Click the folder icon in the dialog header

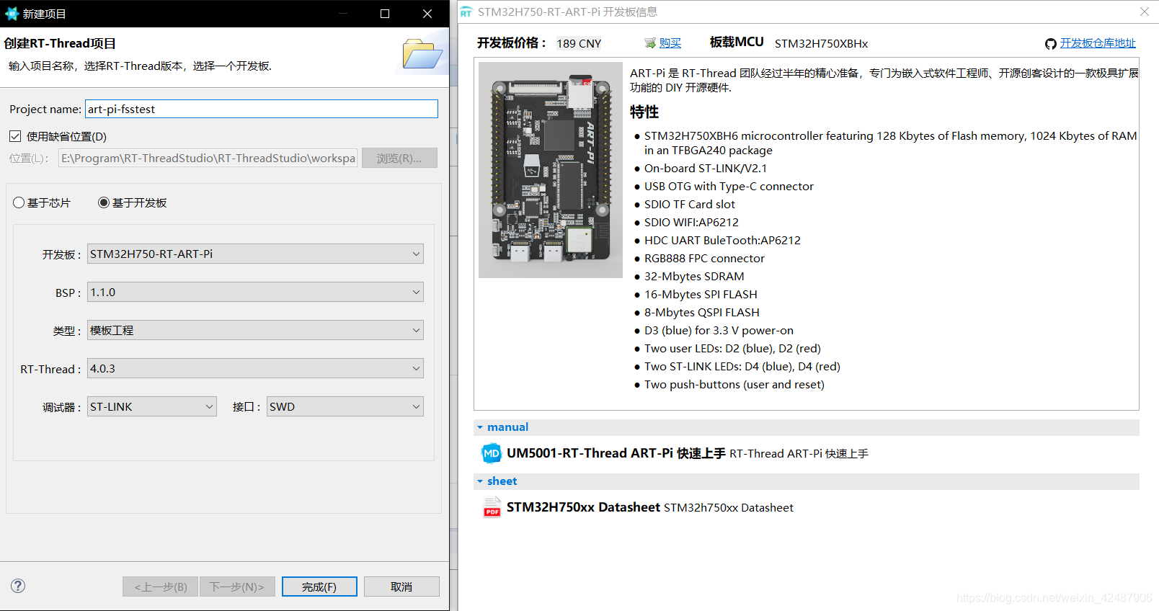coord(422,54)
